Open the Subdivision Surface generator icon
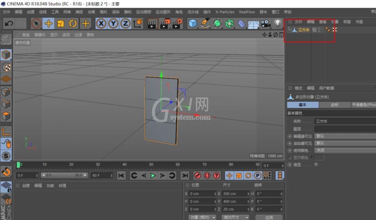Screen dimensions: 376x220 pos(217,23)
